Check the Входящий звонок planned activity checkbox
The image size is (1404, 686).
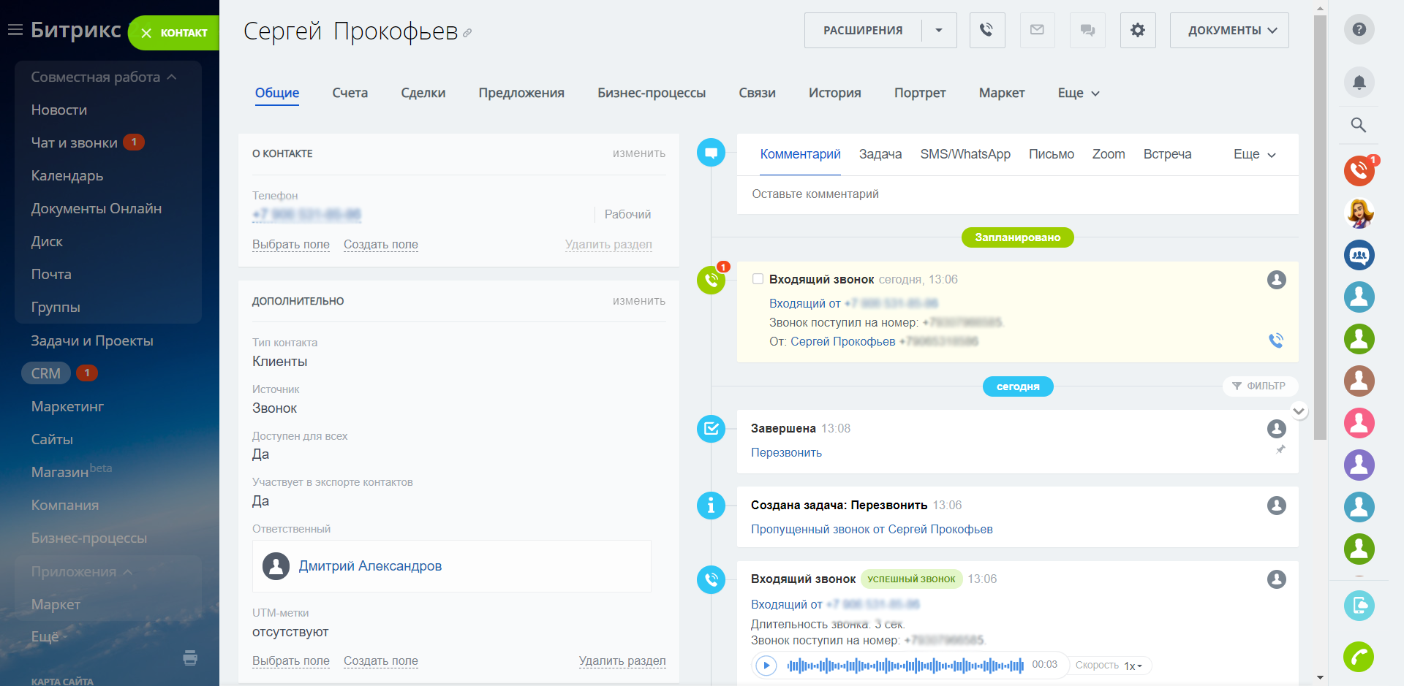click(x=758, y=278)
